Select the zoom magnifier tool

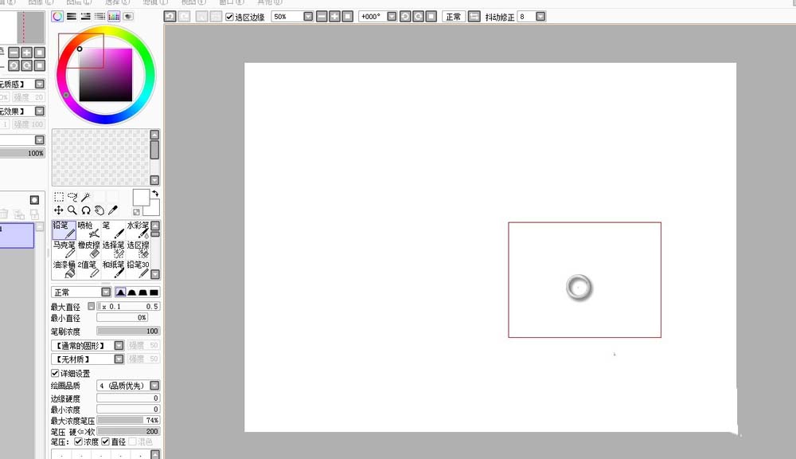[x=72, y=210]
